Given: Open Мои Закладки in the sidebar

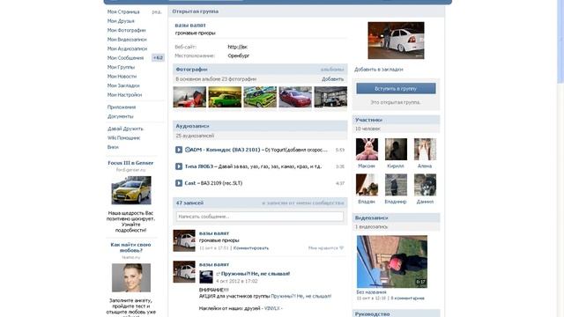Looking at the screenshot, I should tap(123, 85).
